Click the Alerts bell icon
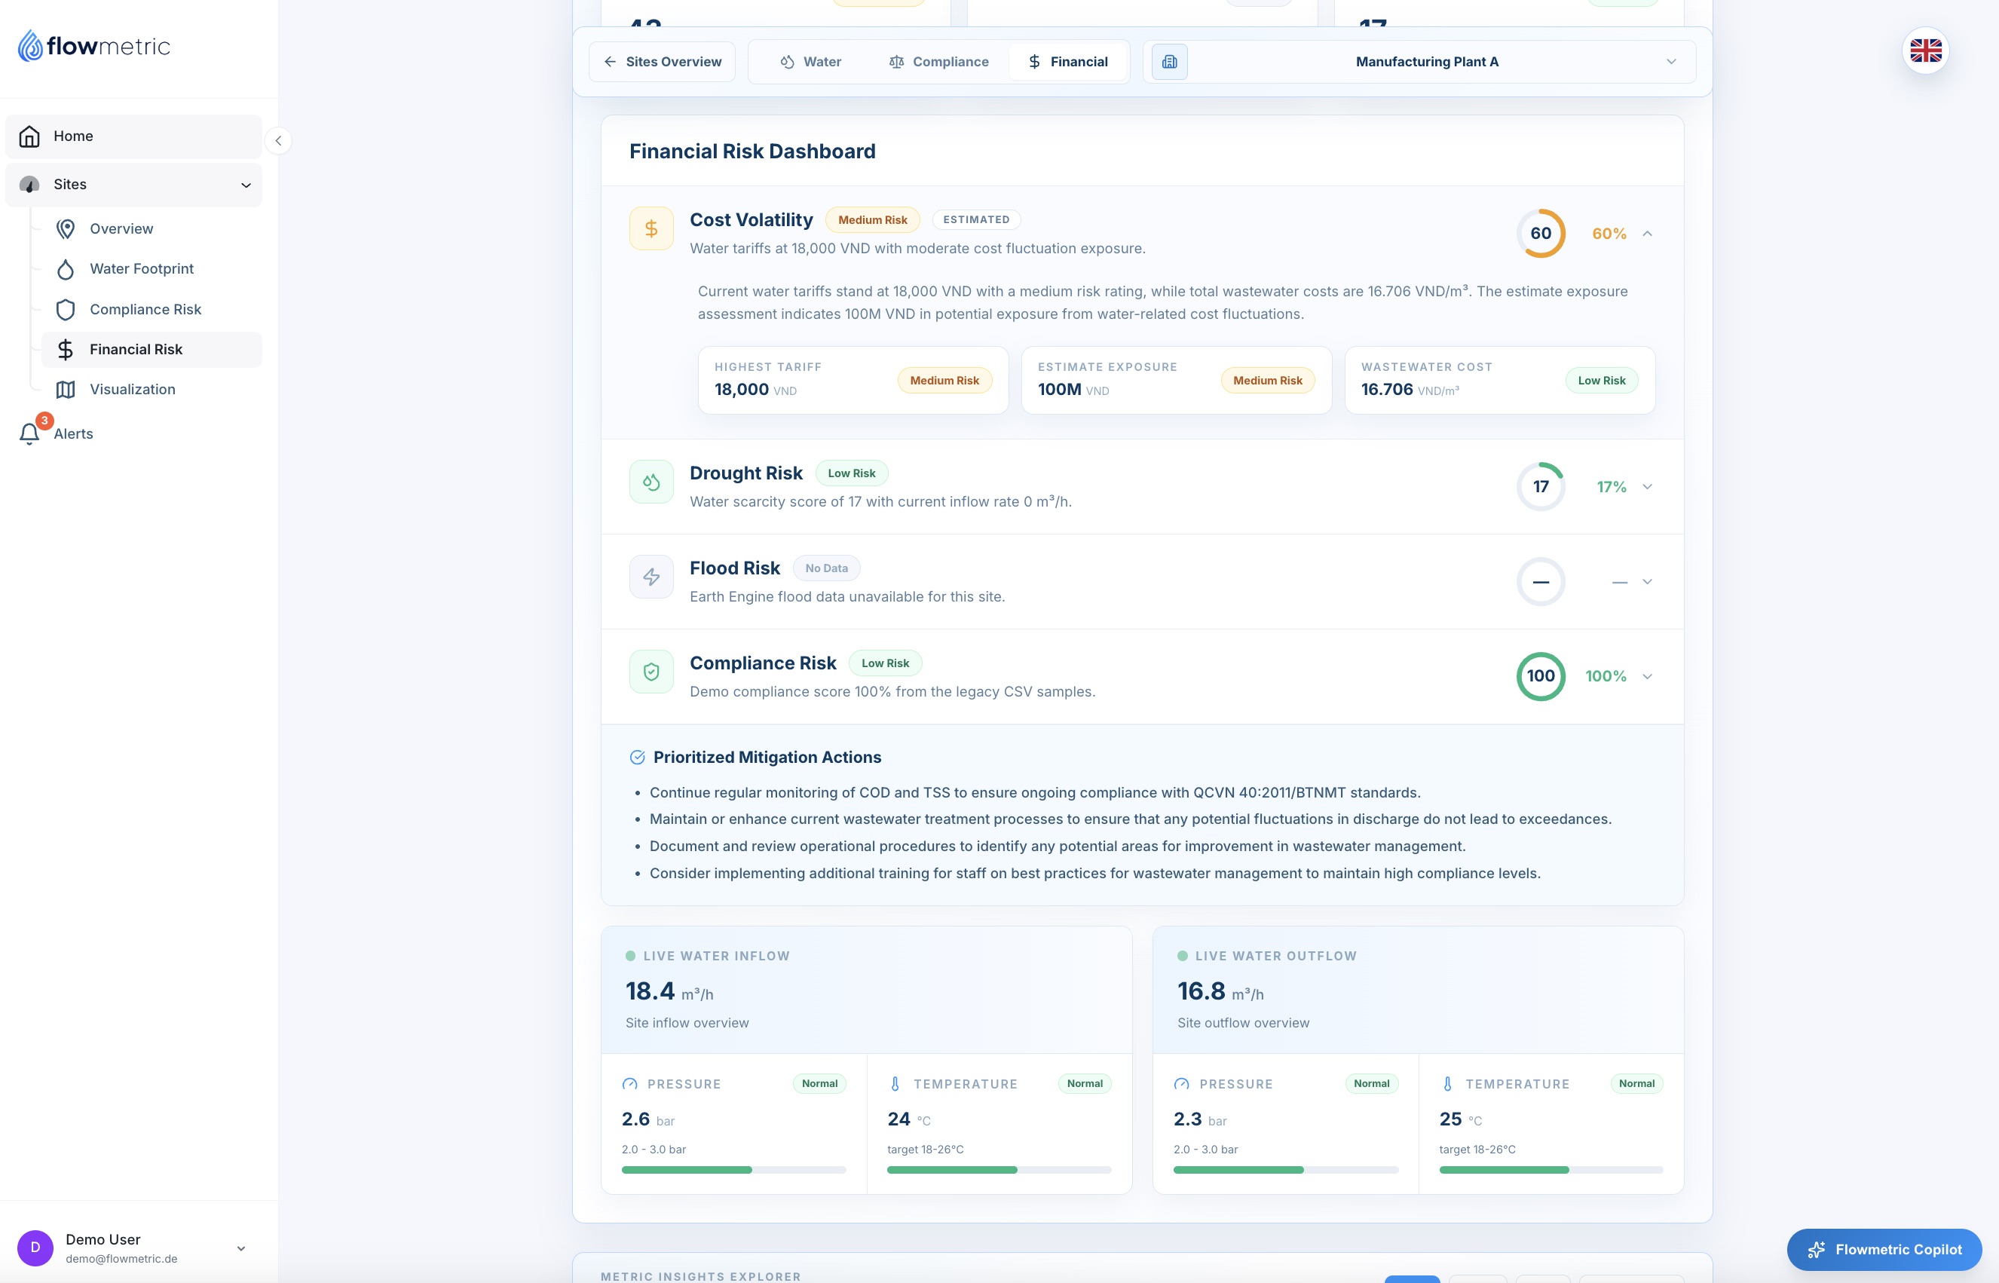 (29, 433)
